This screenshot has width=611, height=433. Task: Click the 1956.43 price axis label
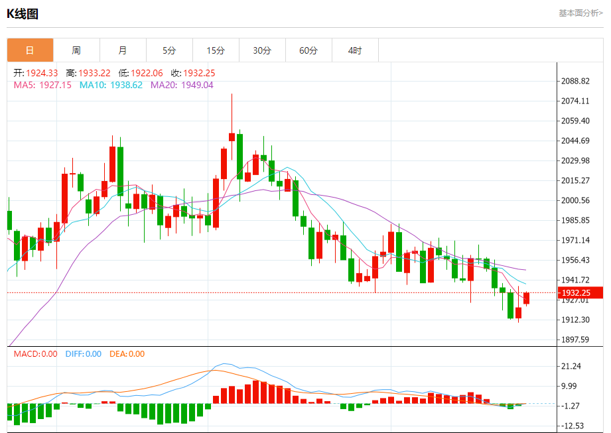pos(575,260)
